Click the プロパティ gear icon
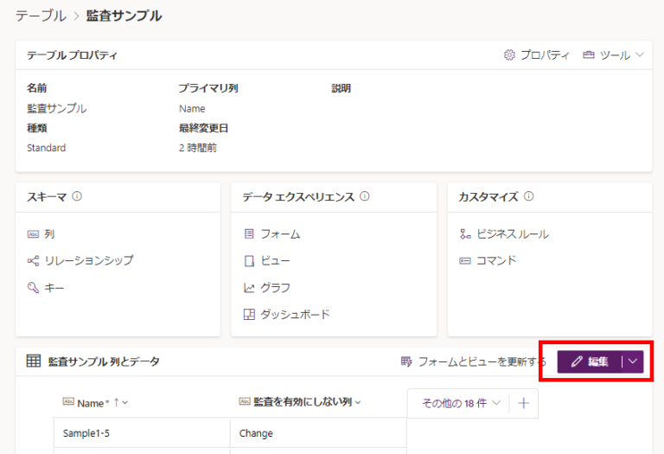The height and width of the screenshot is (454, 664). click(509, 54)
